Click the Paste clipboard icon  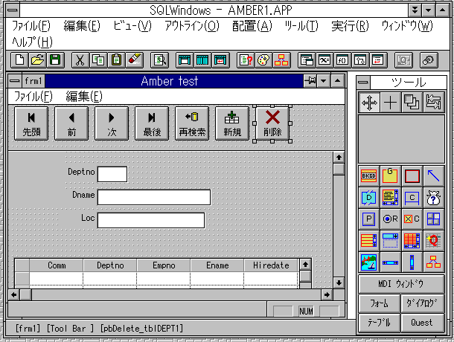116,60
